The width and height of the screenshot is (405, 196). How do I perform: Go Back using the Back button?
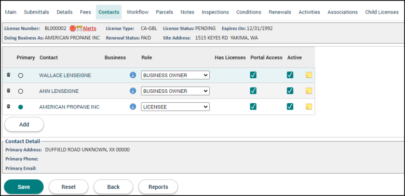113,187
